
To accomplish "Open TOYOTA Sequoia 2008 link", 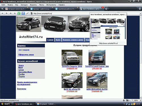I will (x=72, y=66).
